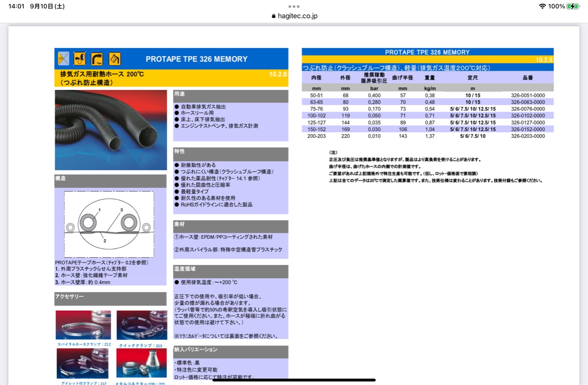The width and height of the screenshot is (588, 385).
Task: Click the 品番 column header
Action: (x=528, y=77)
